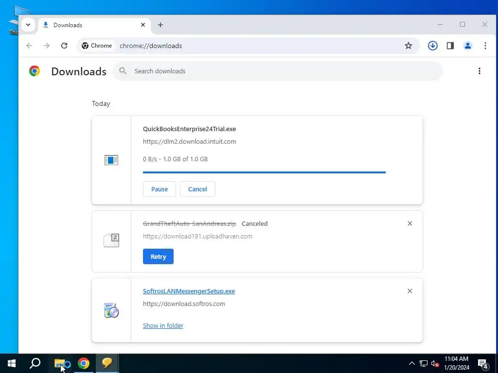The width and height of the screenshot is (498, 373).
Task: Open Chrome's main three-dot menu
Action: click(x=485, y=46)
